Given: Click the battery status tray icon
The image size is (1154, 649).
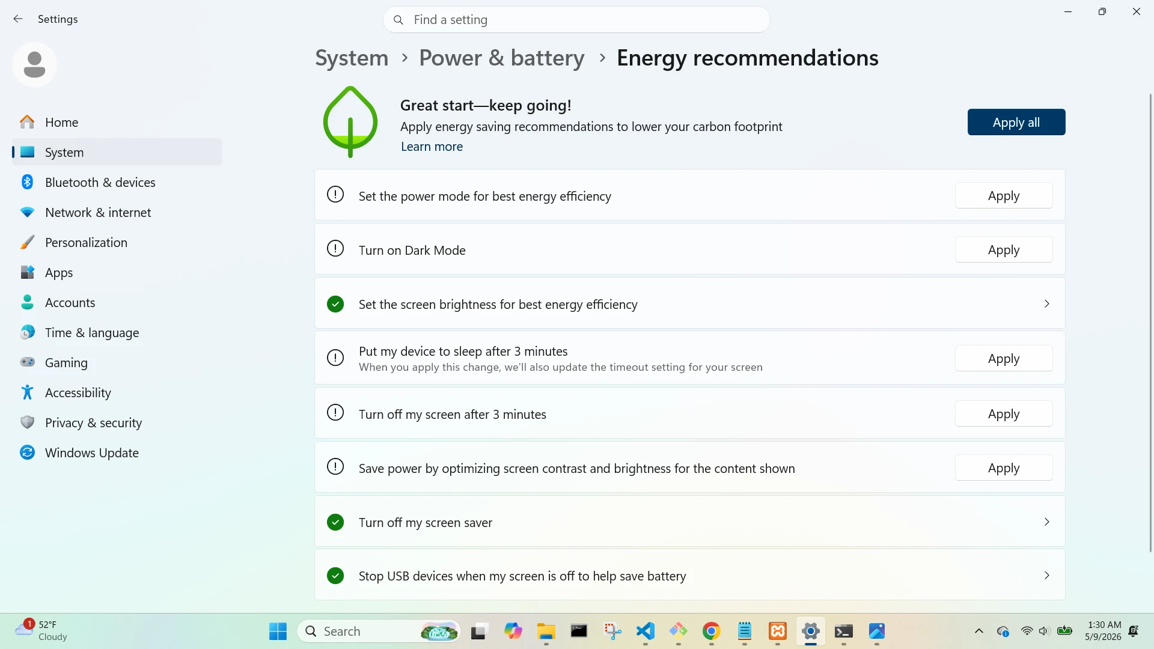Looking at the screenshot, I should point(1064,631).
